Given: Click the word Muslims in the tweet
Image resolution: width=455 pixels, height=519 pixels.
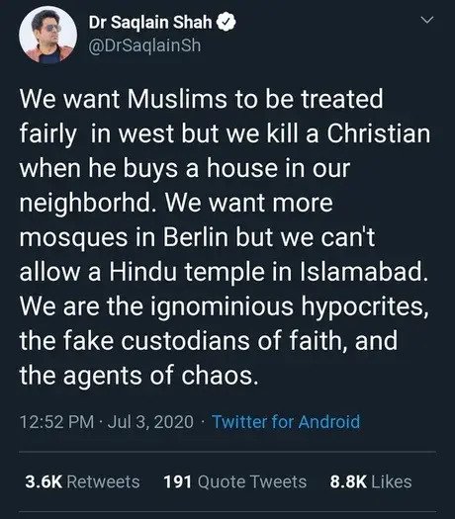Looking at the screenshot, I should pyautogui.click(x=177, y=99).
